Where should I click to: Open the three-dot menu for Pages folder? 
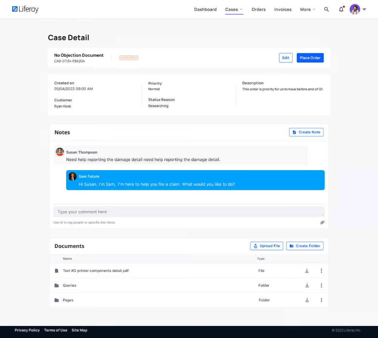(x=321, y=300)
